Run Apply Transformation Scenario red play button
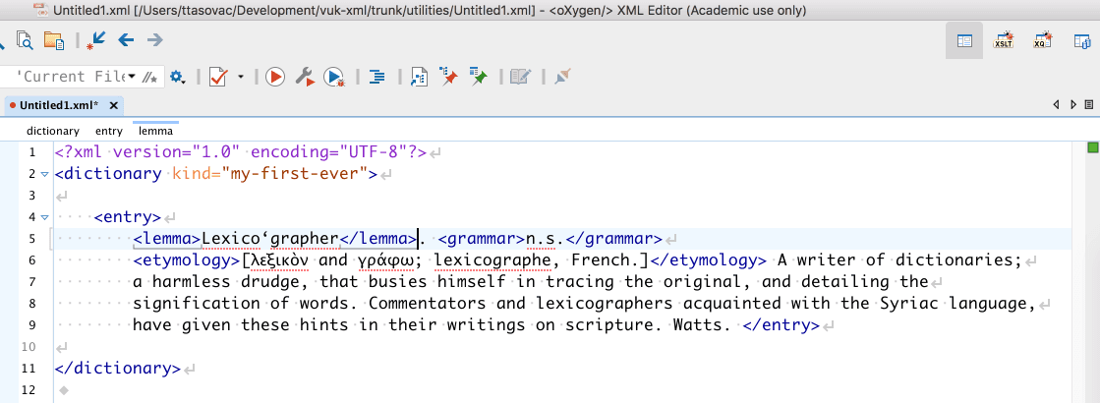The image size is (1100, 403). pyautogui.click(x=274, y=76)
